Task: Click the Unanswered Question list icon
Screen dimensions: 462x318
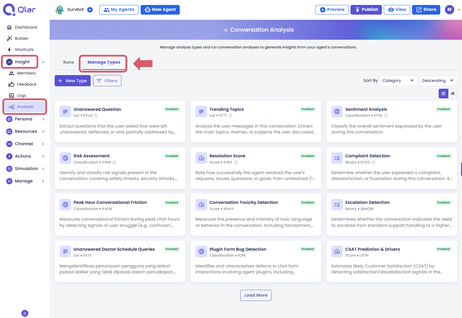Action: point(65,112)
